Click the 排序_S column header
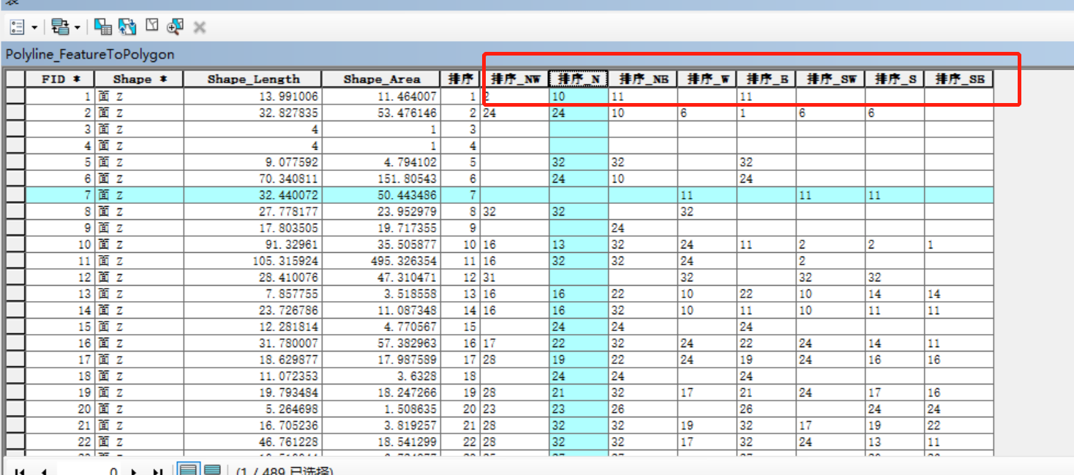Image resolution: width=1074 pixels, height=475 pixels. tap(895, 79)
